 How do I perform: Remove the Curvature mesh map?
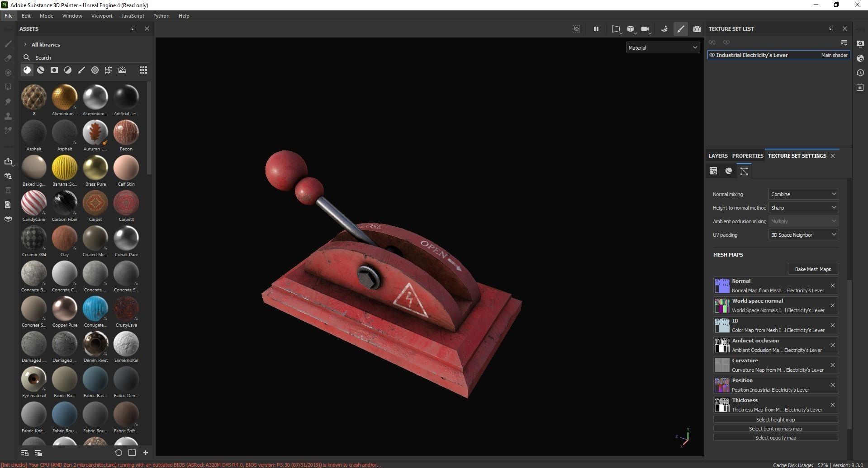point(832,365)
